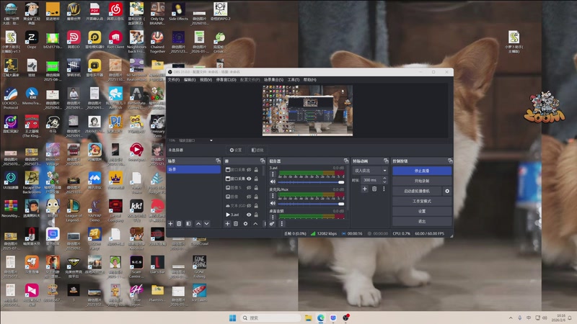Open transition properties three-dot menu

[x=384, y=189]
